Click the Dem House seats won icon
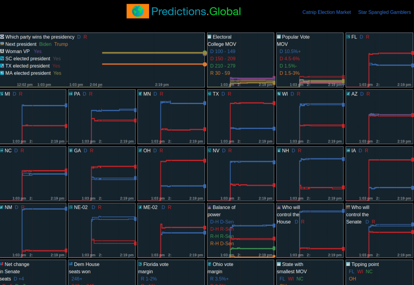Image resolution: width=414 pixels, height=285 pixels. [x=71, y=264]
